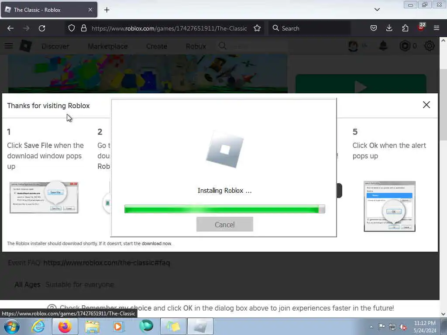447x335 pixels.
Task: Click the scrollbar up arrow
Action: (443, 41)
